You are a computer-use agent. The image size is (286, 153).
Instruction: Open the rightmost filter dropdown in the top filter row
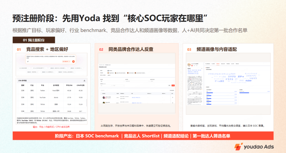click(162, 81)
